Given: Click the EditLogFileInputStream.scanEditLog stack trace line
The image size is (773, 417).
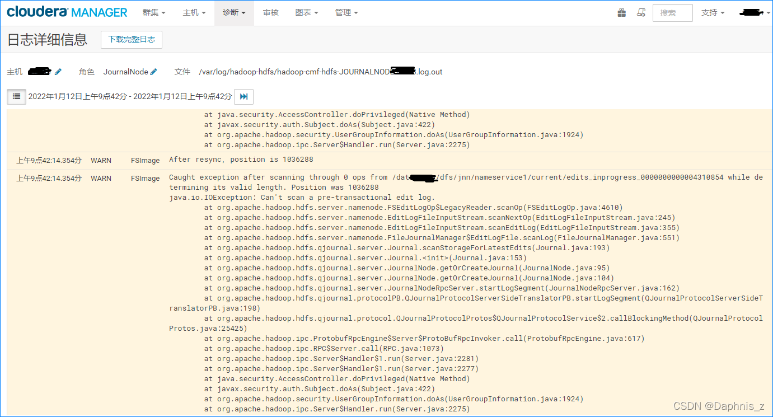Looking at the screenshot, I should click(442, 228).
